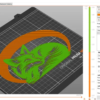Viewport: 100px width, 100px height.
Task: Click the orange reset arrow icon below preview
Action: tap(84, 99)
